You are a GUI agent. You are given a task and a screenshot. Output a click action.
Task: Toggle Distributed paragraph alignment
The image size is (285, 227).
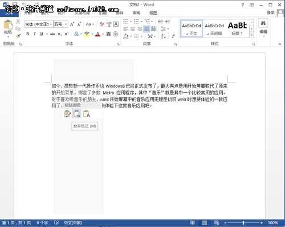153,29
